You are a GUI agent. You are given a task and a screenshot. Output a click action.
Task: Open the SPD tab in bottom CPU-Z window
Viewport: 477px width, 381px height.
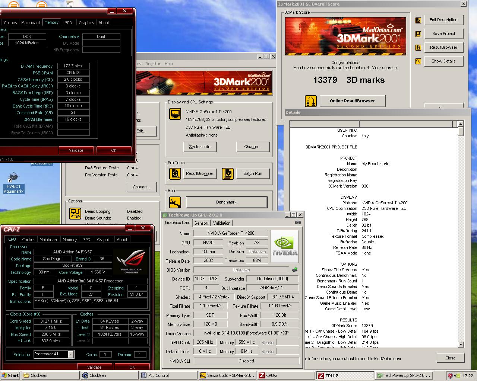86,240
